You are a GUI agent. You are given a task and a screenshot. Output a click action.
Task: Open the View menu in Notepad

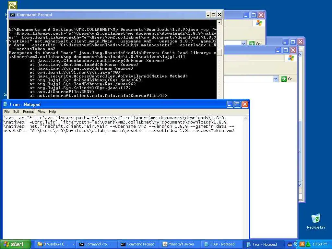tap(41, 112)
